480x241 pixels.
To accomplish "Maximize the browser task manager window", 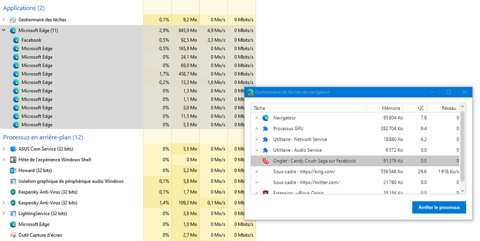I will tap(448, 92).
